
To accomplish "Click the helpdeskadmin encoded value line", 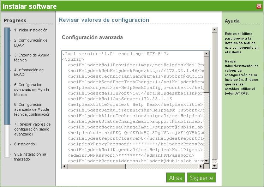I will [x=136, y=133].
